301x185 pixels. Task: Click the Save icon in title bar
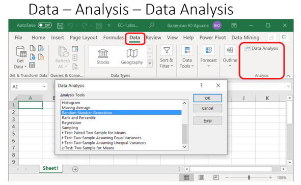[60, 25]
